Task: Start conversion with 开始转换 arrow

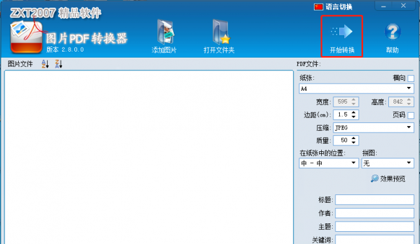Action: (342, 32)
